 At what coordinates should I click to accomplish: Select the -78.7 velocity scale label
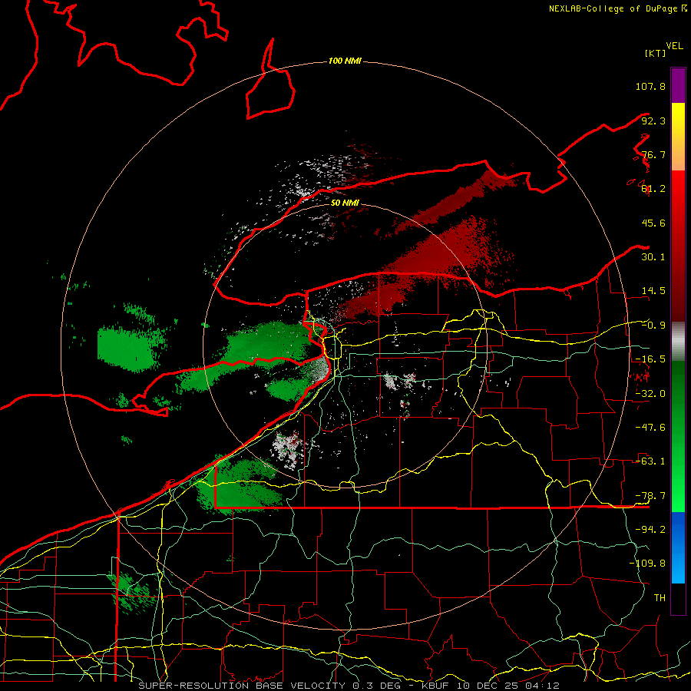click(650, 496)
